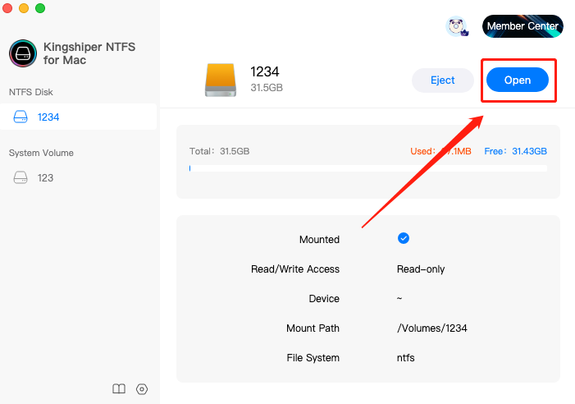The width and height of the screenshot is (575, 404).
Task: Click the Kingshiper NTFS app logo
Action: [x=23, y=53]
